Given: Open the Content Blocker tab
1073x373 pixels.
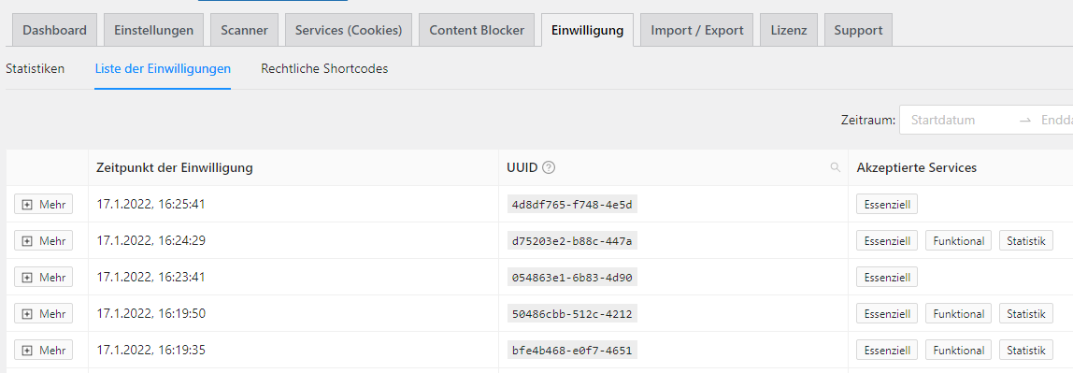Looking at the screenshot, I should coord(477,30).
